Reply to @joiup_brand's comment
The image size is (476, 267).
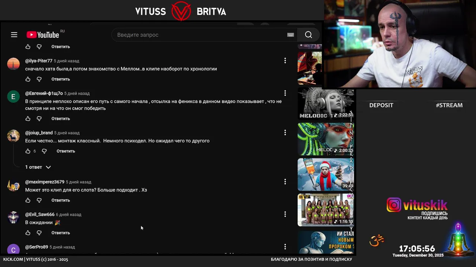66,151
